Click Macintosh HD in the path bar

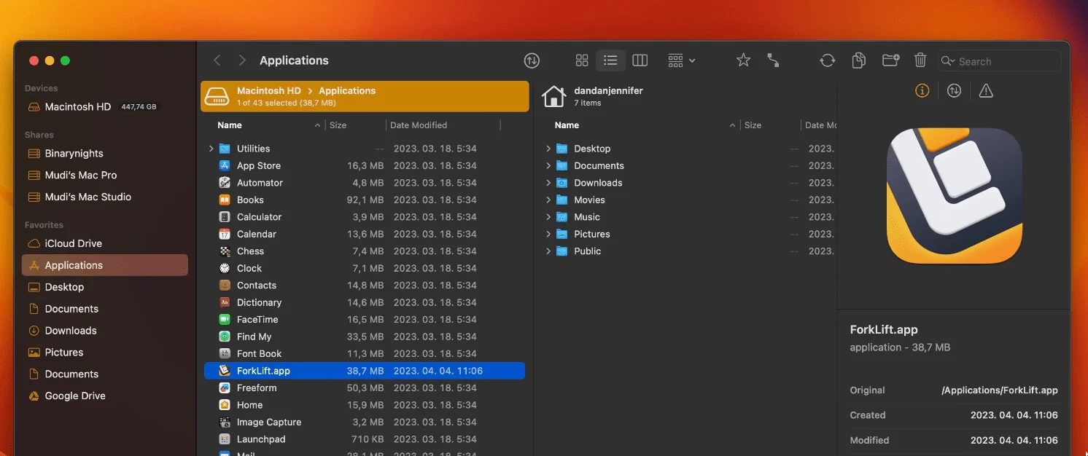pos(268,90)
